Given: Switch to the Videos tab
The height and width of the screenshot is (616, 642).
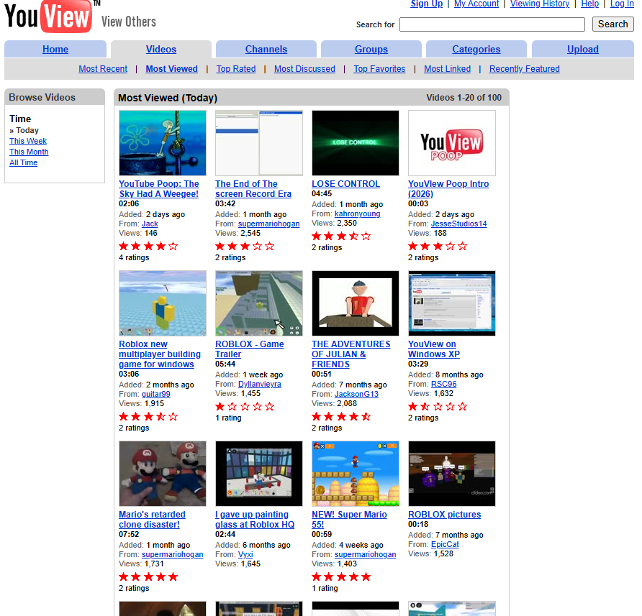Looking at the screenshot, I should coord(161,49).
